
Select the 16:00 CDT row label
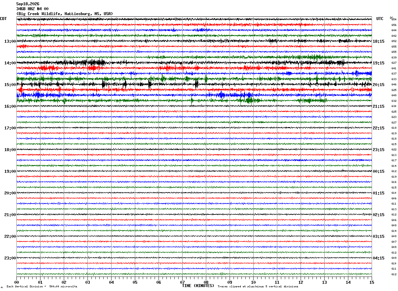click(x=10, y=106)
